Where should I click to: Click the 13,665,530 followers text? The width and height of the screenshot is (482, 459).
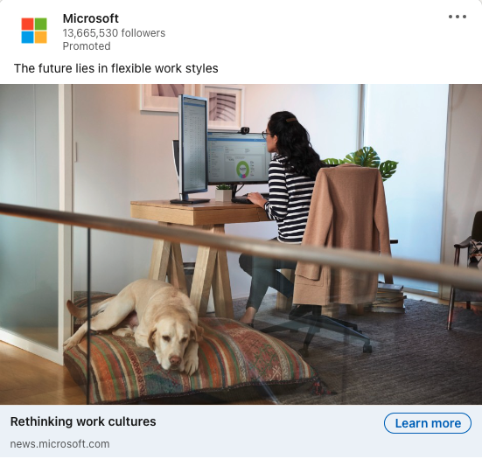click(x=114, y=33)
